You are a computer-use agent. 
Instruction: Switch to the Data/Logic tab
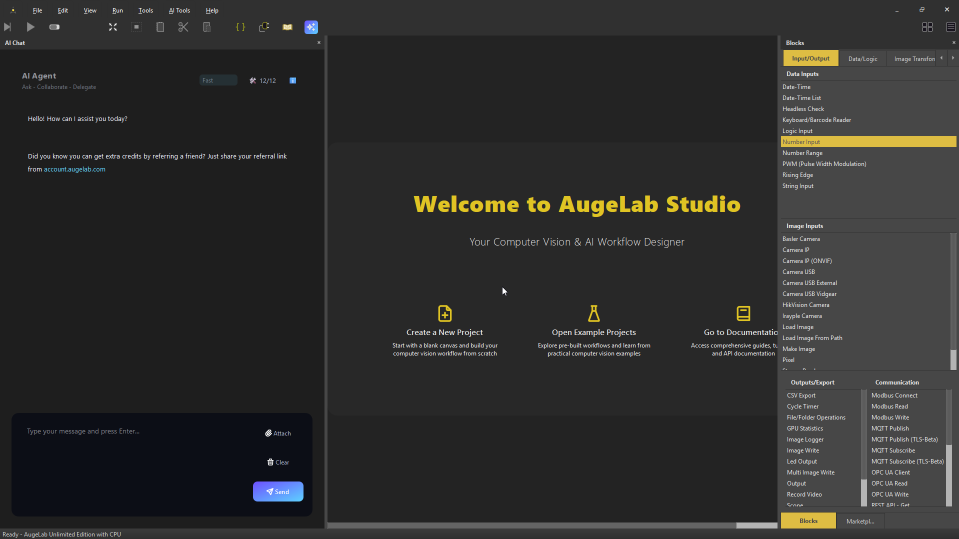coord(862,58)
